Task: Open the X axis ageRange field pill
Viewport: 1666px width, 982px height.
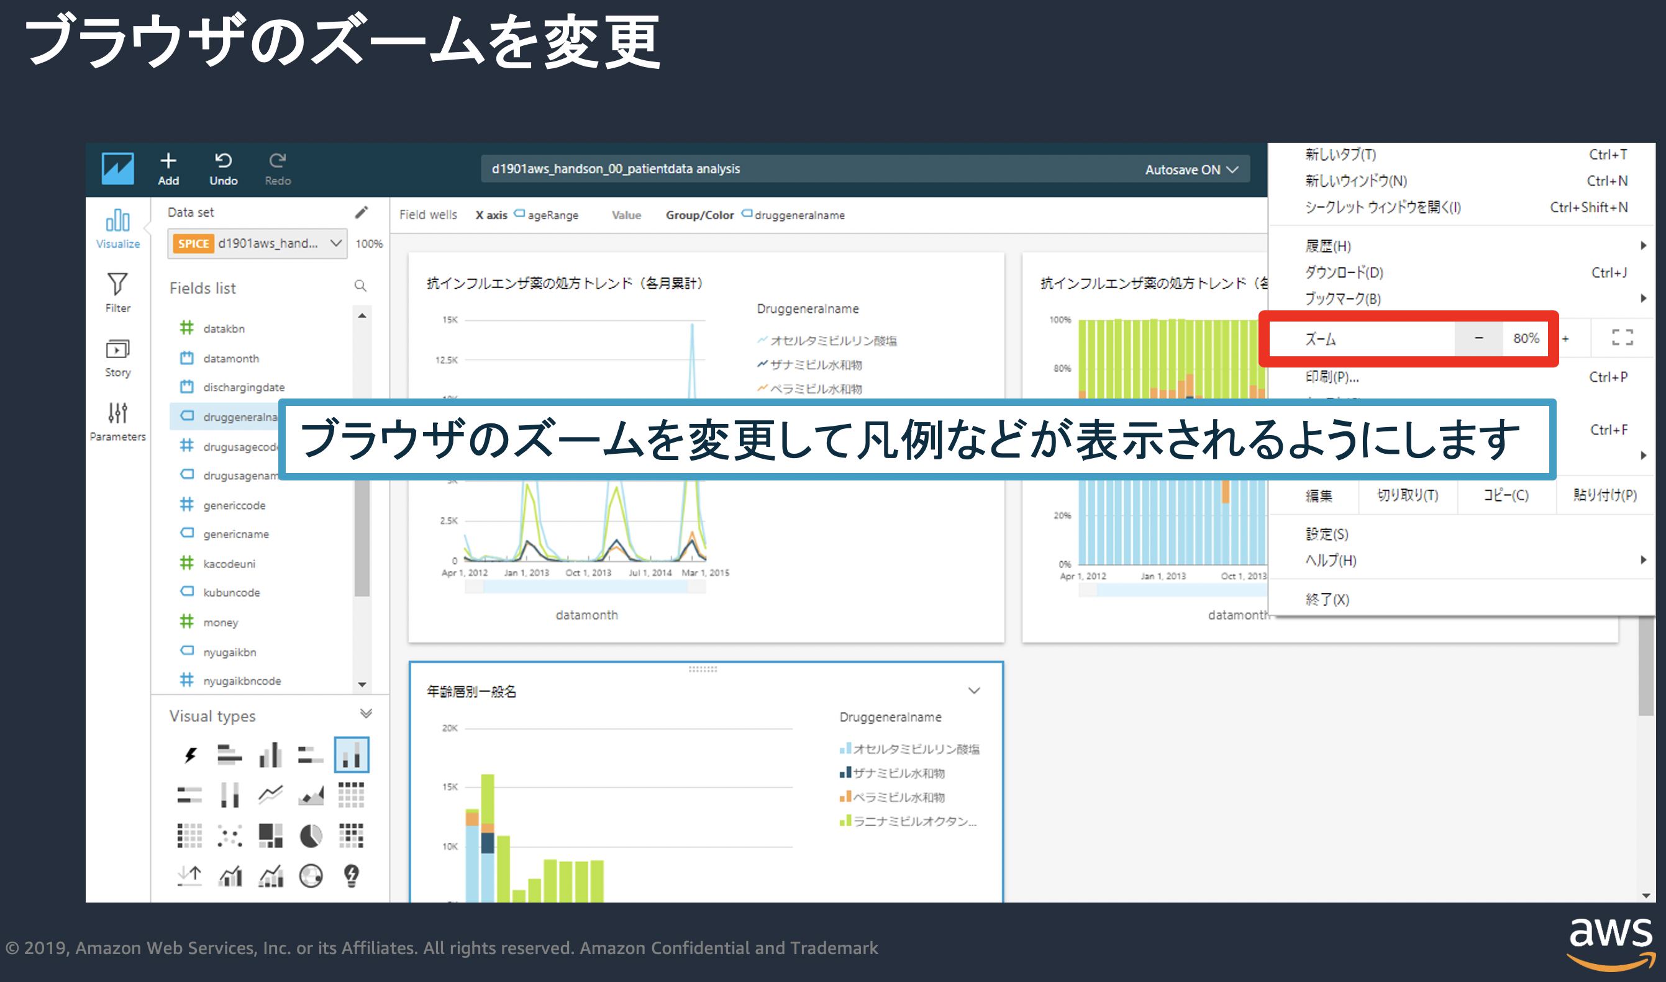Action: click(x=546, y=215)
